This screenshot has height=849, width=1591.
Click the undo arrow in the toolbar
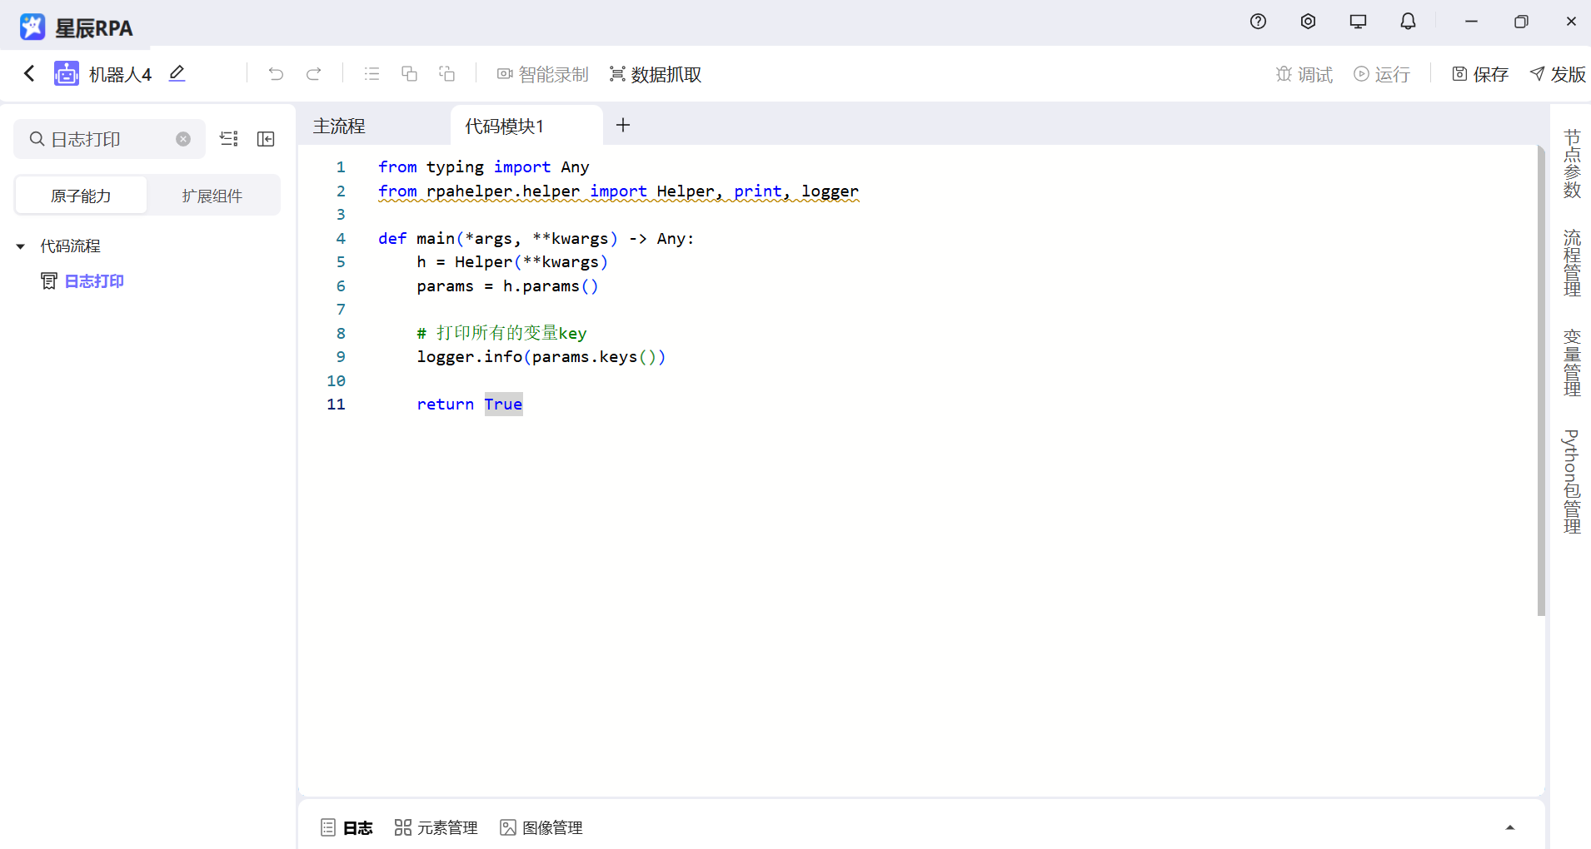(276, 74)
